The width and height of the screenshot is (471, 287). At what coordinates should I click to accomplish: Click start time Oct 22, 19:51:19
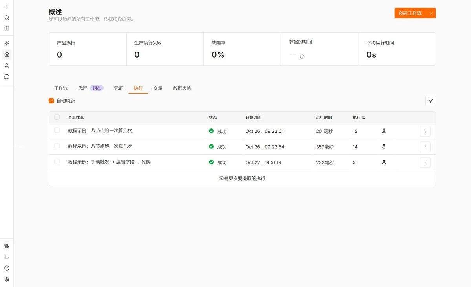pos(263,162)
